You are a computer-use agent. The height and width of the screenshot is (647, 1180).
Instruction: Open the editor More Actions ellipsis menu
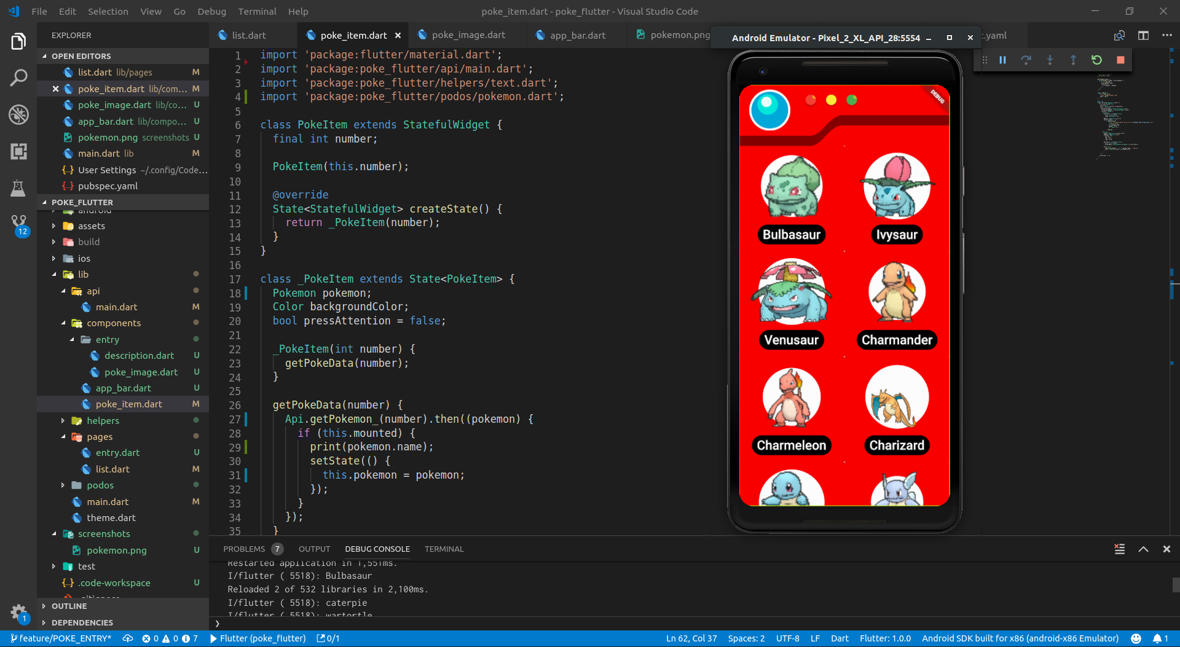tap(1166, 36)
